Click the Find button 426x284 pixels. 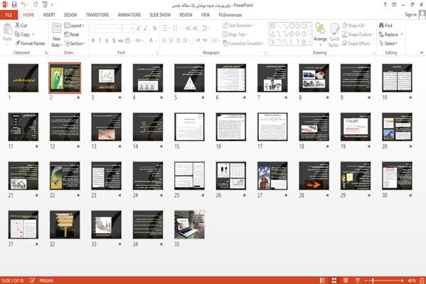(385, 26)
